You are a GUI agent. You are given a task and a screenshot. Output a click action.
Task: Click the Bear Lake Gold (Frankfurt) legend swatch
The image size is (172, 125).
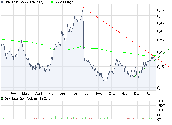(x=2, y=2)
